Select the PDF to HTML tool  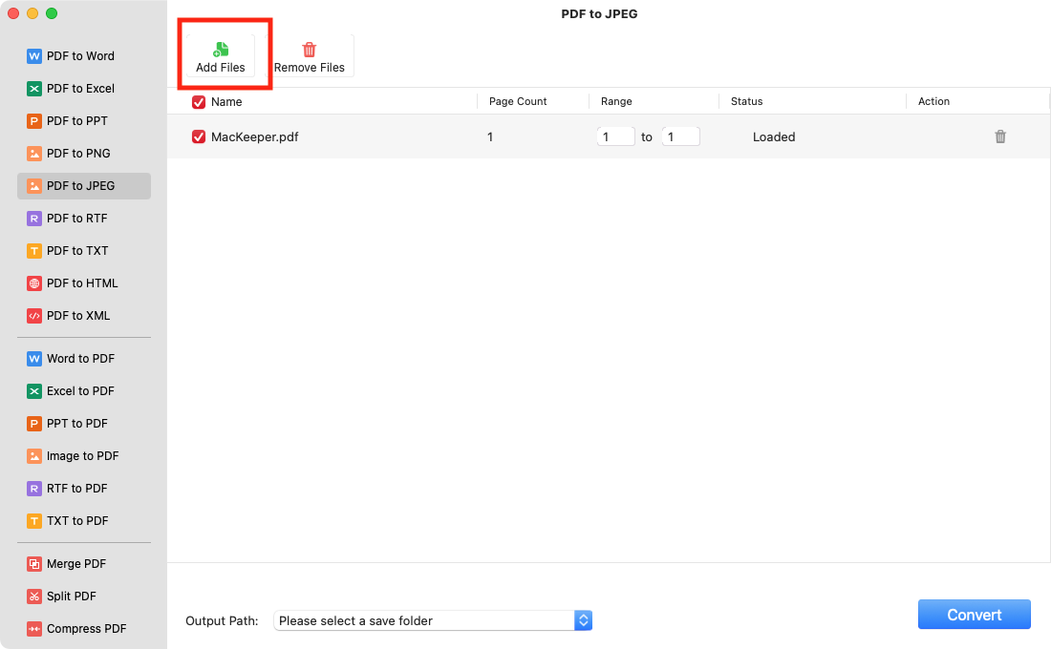point(81,283)
